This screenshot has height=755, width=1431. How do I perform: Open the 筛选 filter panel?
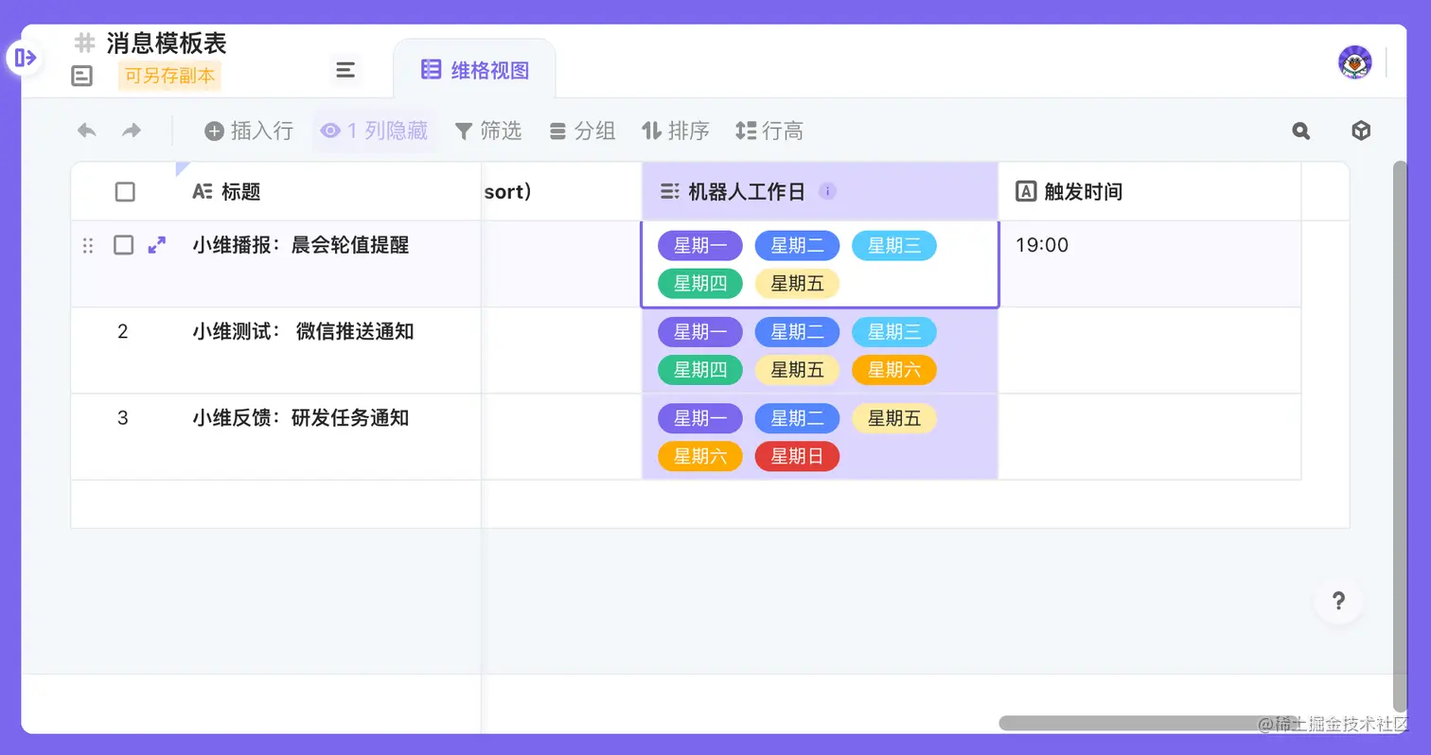(488, 131)
